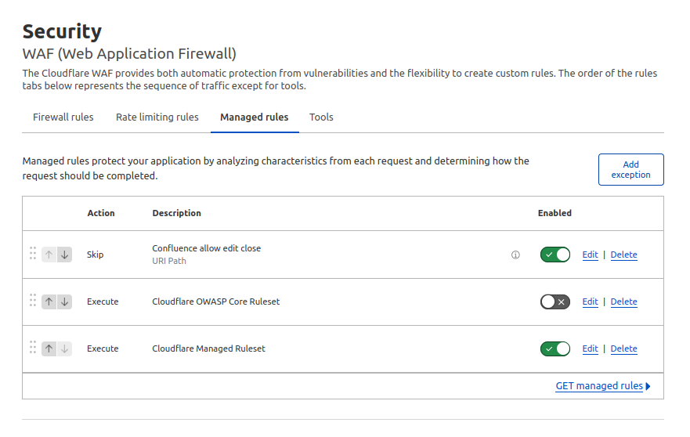
Task: Show info for Confluence allow edit close rule
Action: (515, 255)
